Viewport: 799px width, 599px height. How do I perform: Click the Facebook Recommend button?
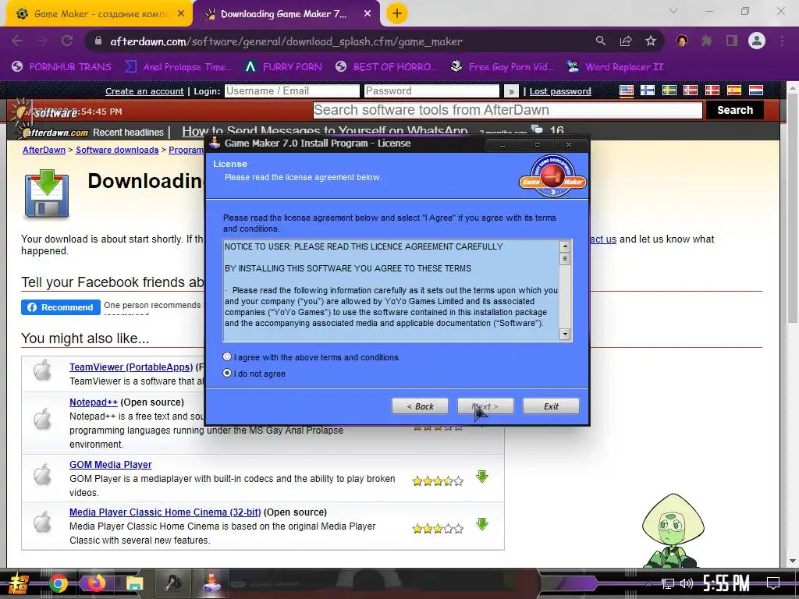61,307
